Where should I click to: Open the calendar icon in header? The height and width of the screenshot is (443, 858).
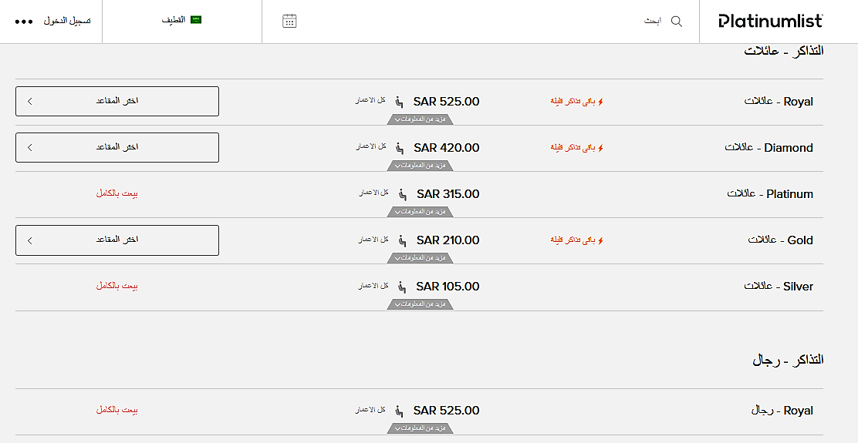click(289, 22)
